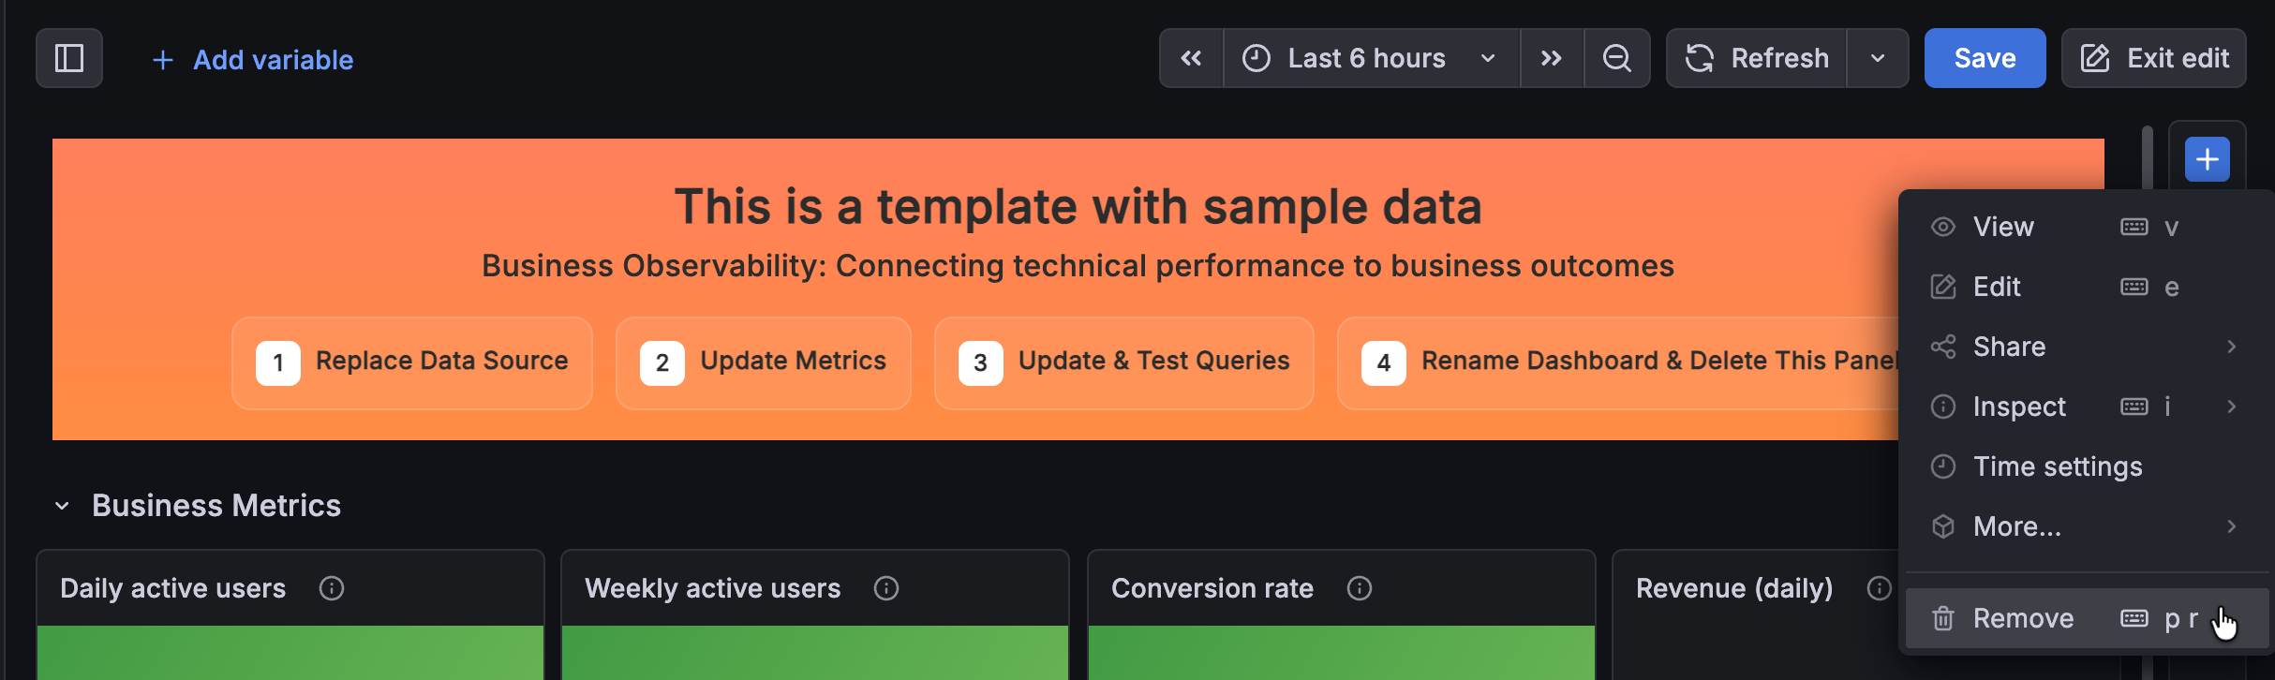Click info icon beside Weekly active users
Image resolution: width=2275 pixels, height=680 pixels.
(x=886, y=588)
